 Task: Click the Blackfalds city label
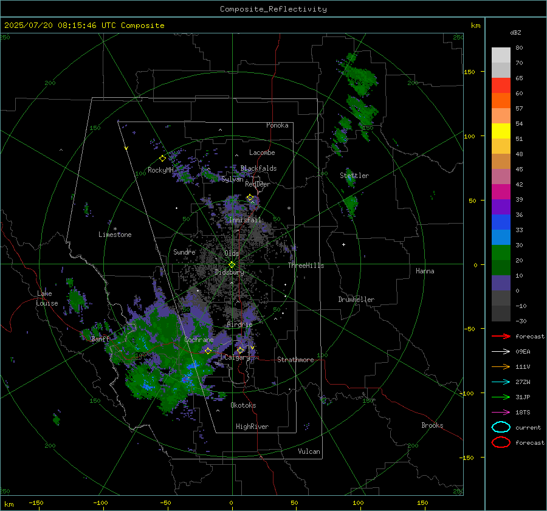click(258, 168)
